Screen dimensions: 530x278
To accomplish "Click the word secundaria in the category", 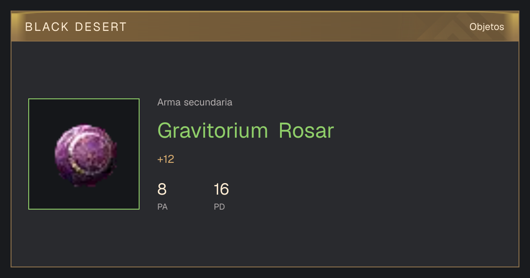I will coord(207,102).
